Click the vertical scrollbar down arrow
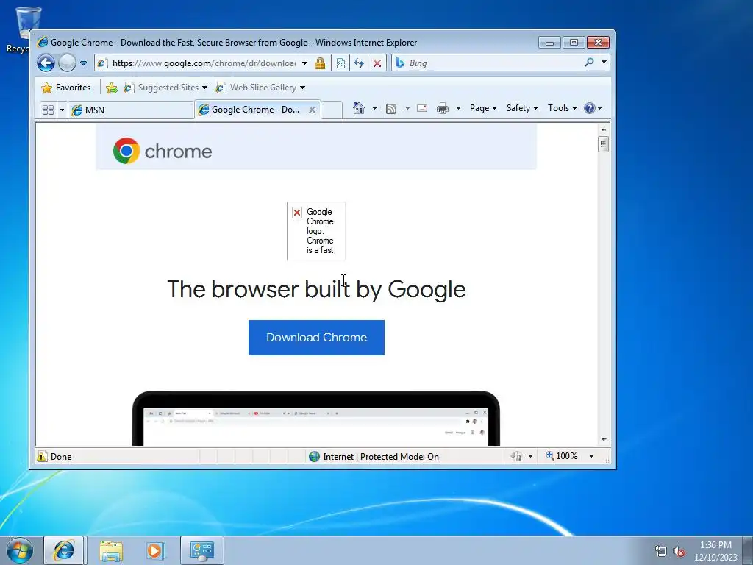Viewport: 753px width, 565px height. point(604,440)
